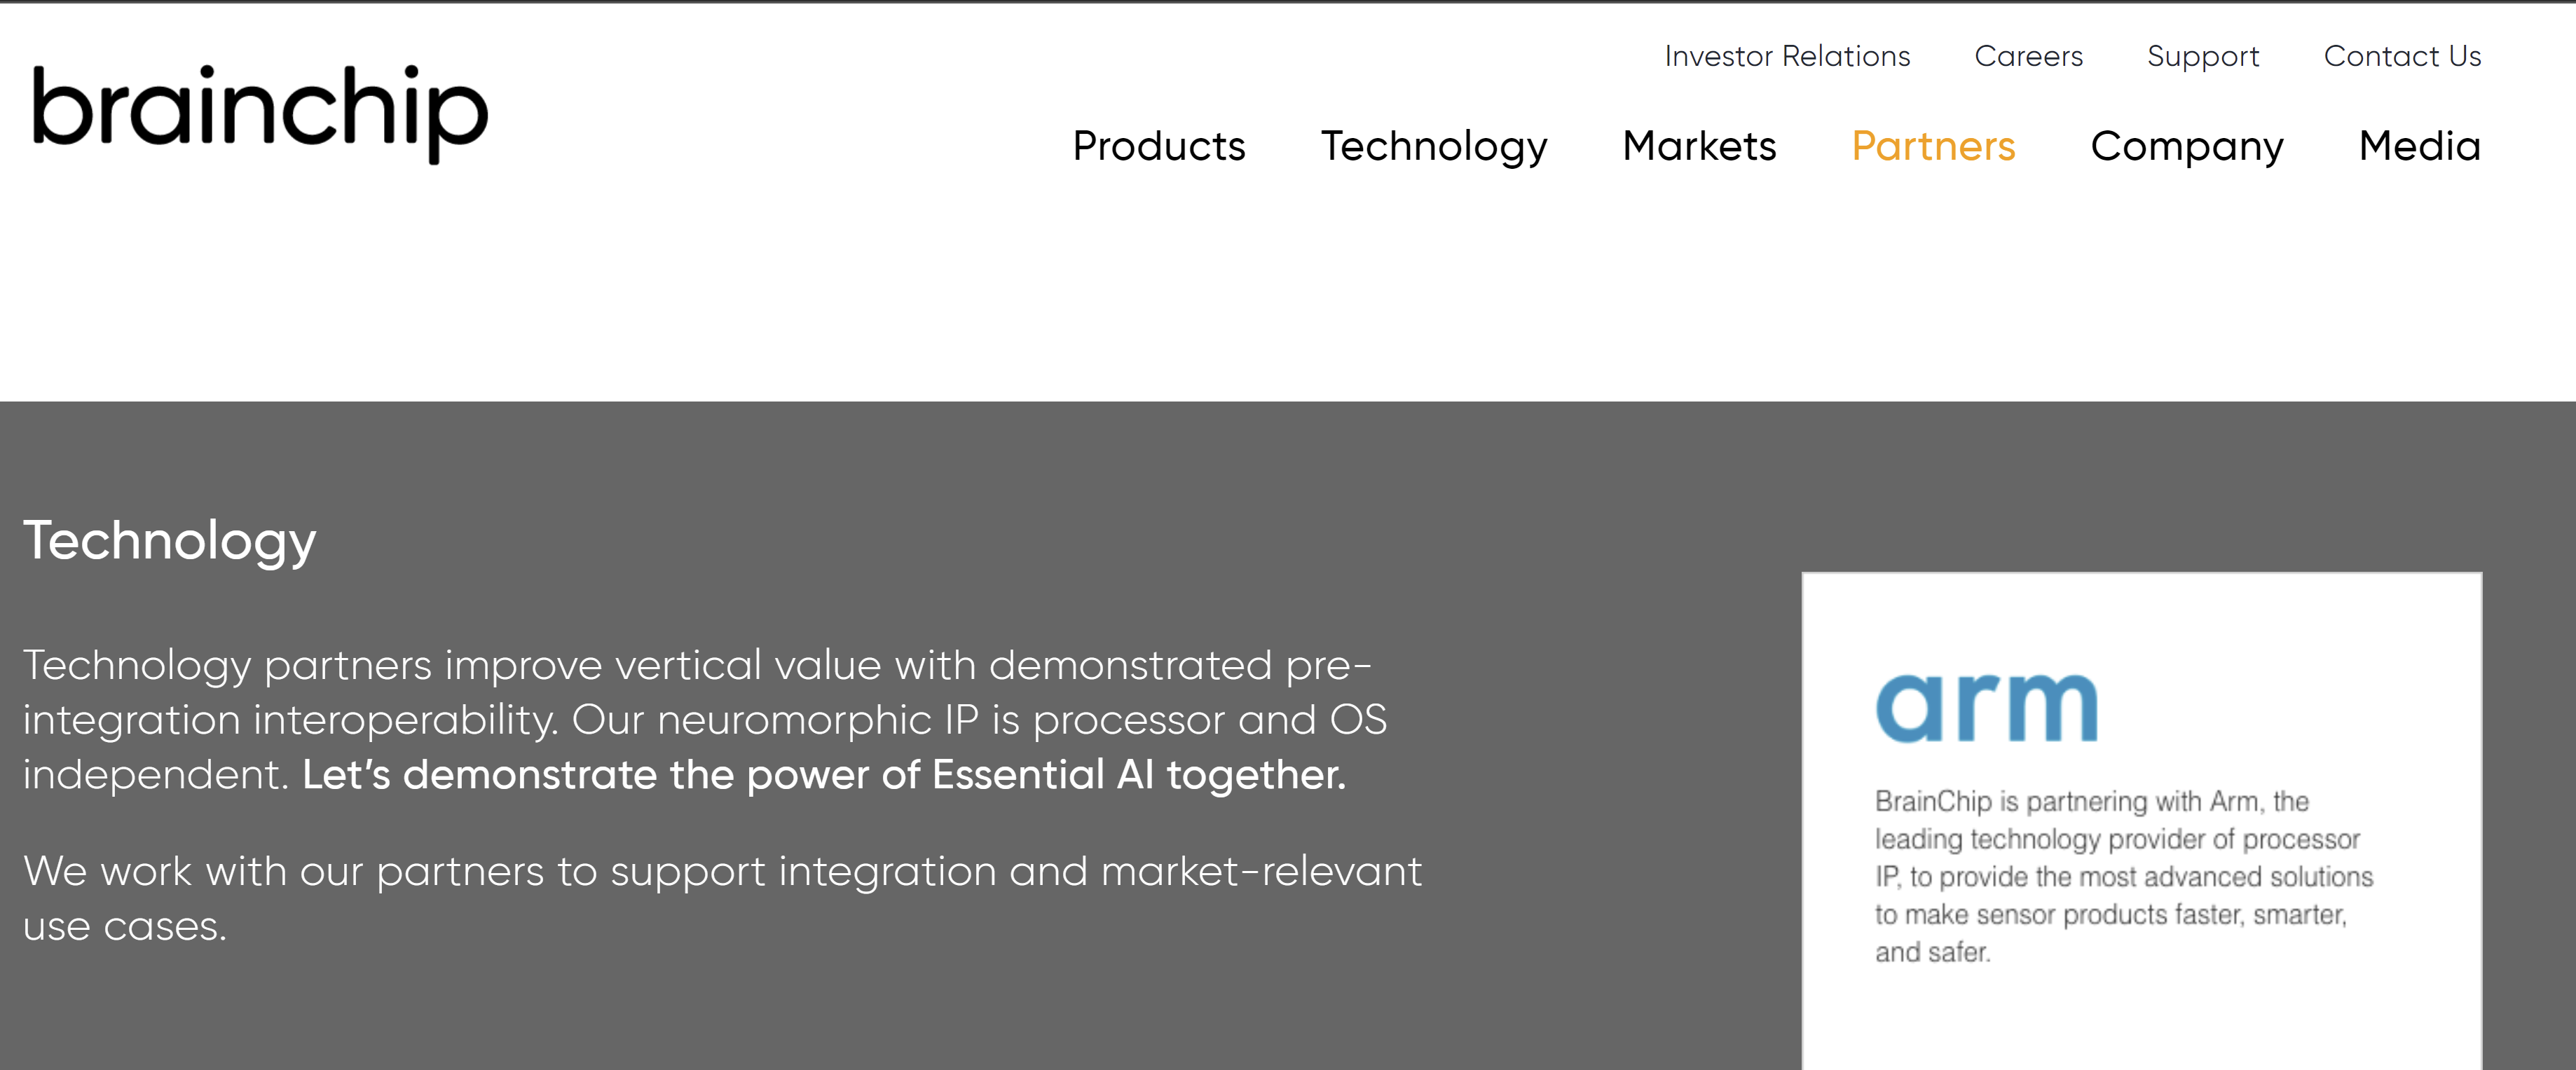Click the 'use cases.' text

click(x=125, y=927)
